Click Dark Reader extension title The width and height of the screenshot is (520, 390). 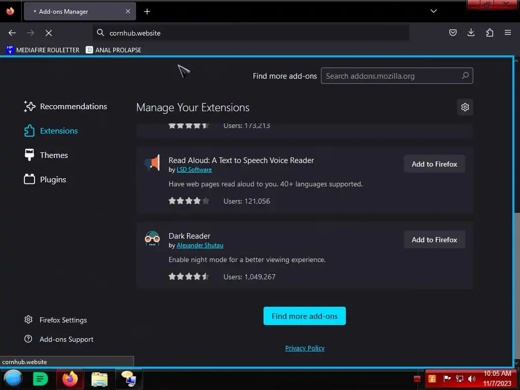pyautogui.click(x=189, y=236)
